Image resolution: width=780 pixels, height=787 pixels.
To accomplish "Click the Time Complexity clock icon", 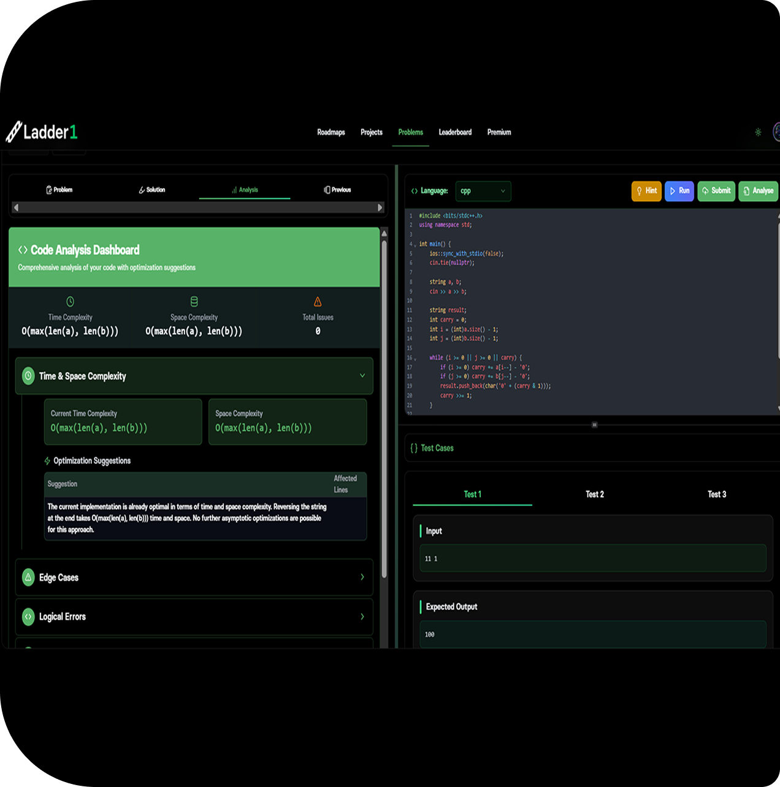I will [x=70, y=302].
